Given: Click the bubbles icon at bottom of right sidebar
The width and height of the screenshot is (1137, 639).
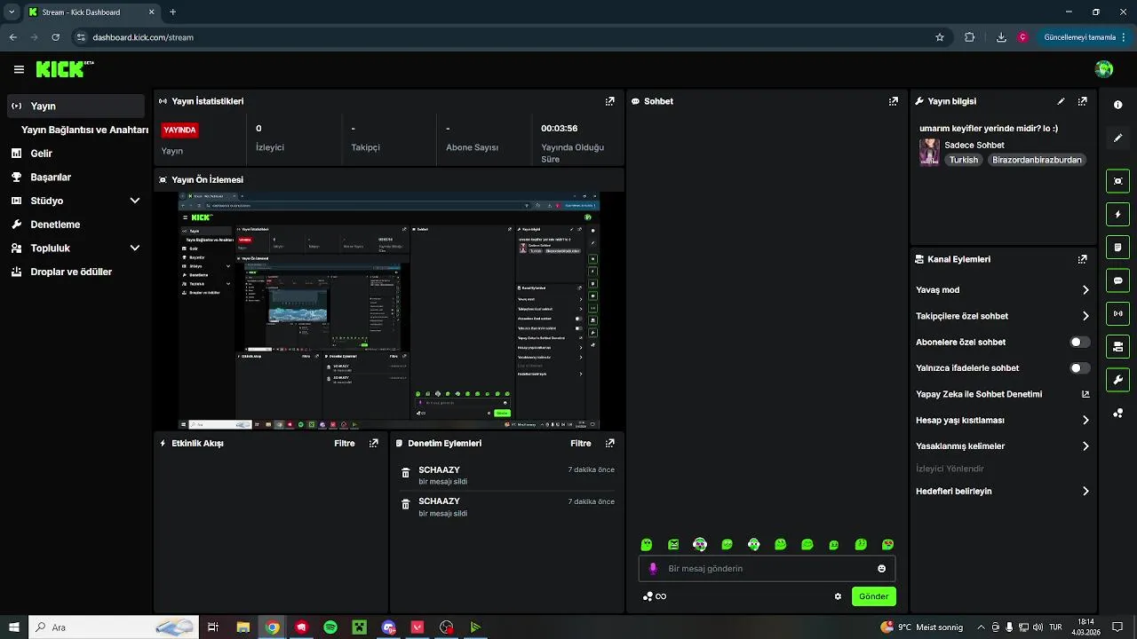Looking at the screenshot, I should tap(1117, 413).
